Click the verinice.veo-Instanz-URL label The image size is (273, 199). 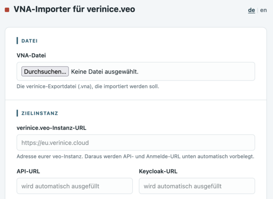point(51,128)
